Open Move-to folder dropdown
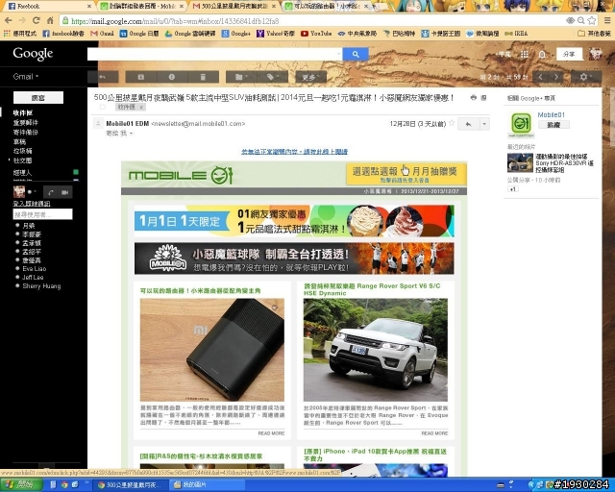 pos(241,77)
